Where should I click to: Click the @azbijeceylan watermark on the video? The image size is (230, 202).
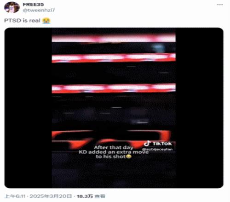[157, 149]
